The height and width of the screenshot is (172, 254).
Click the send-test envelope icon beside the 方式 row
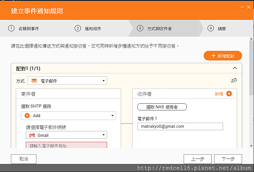pyautogui.click(x=234, y=80)
